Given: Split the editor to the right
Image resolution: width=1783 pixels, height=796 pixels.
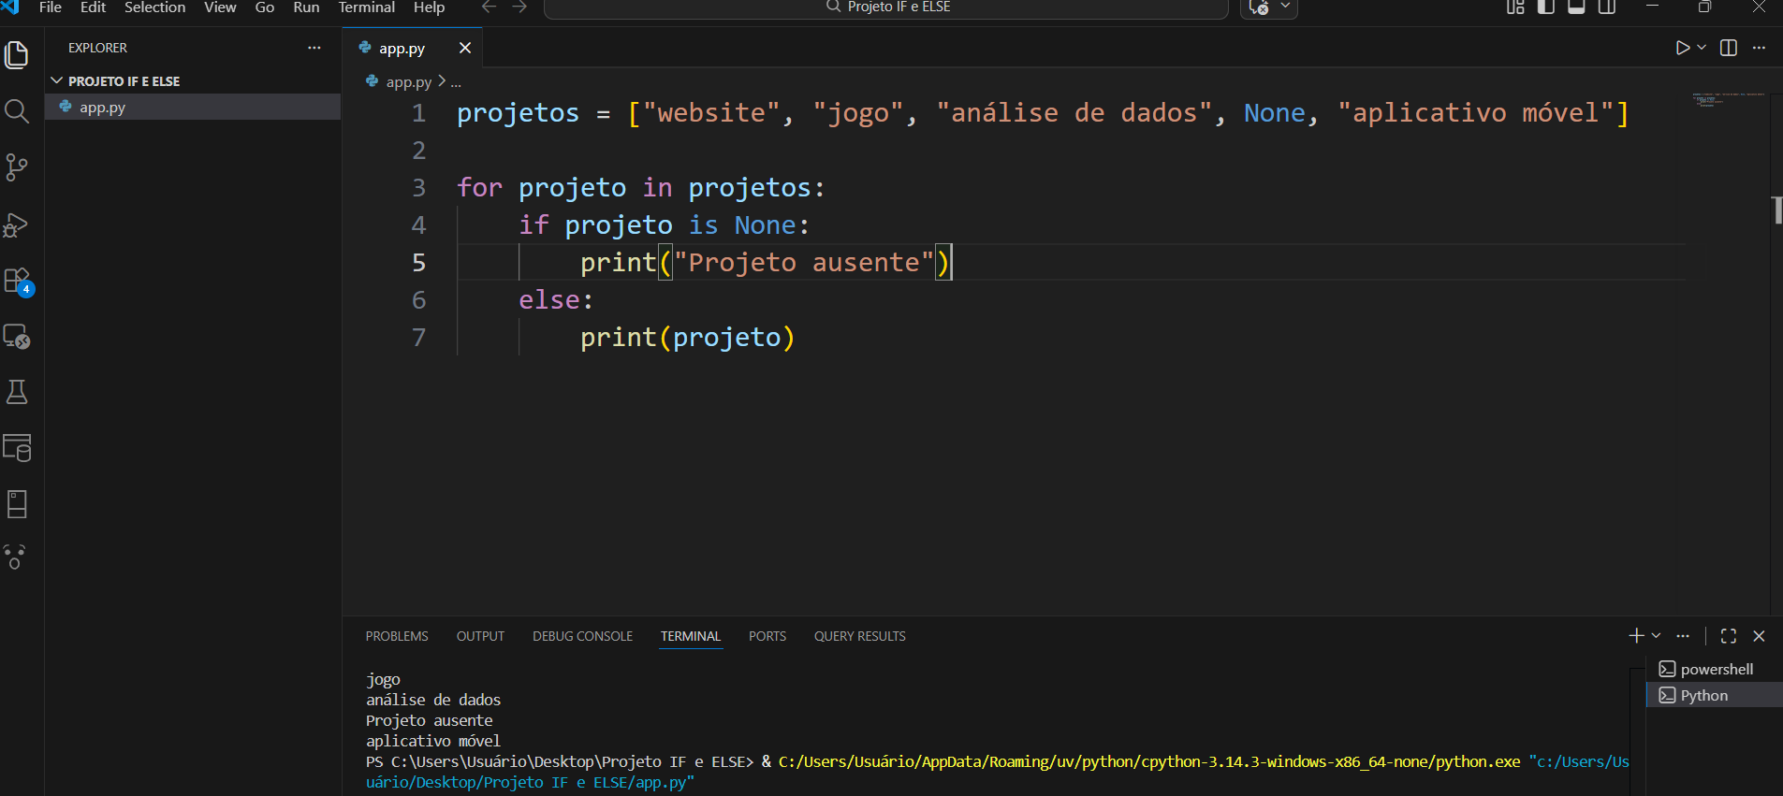Looking at the screenshot, I should point(1729,48).
